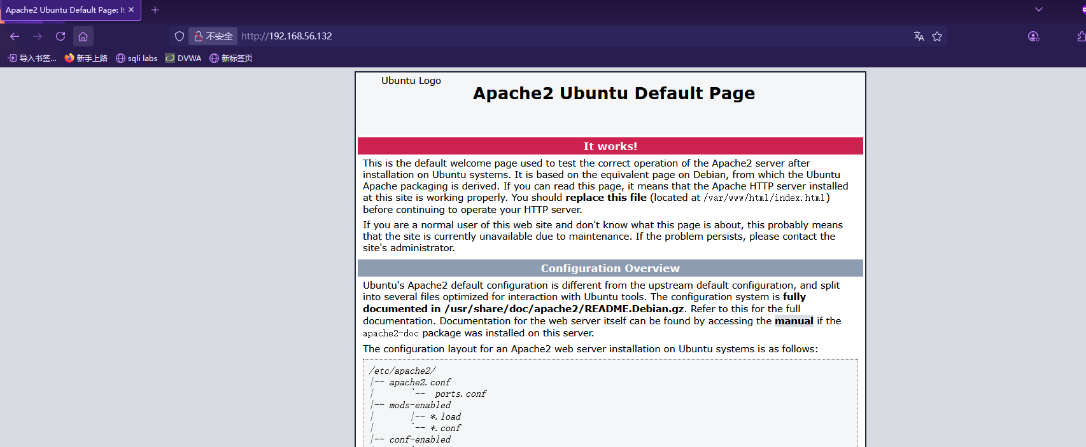Click the forward navigation arrow
The width and height of the screenshot is (1086, 447).
(38, 36)
